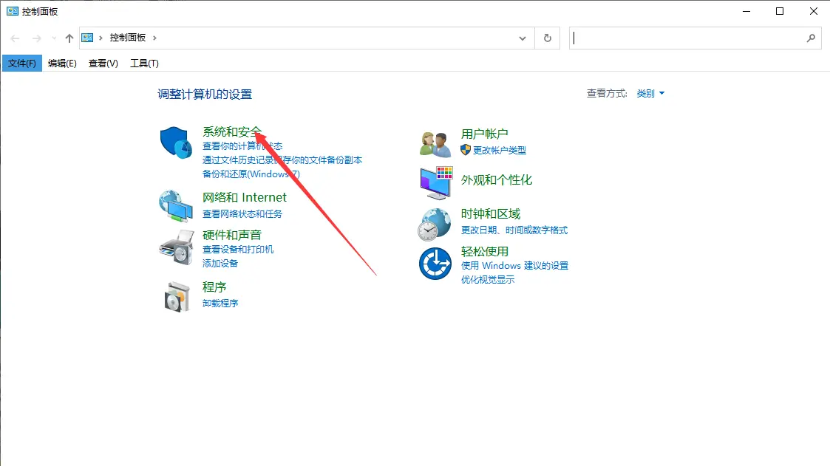
Task: Open 网络和 Internet category link
Action: pos(245,197)
